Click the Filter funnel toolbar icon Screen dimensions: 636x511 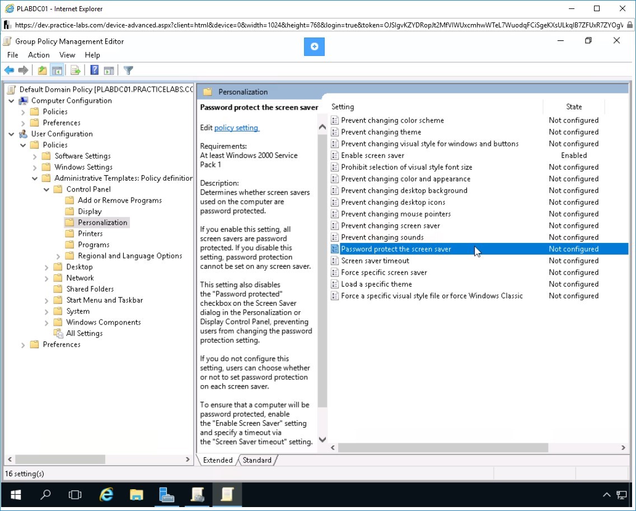(x=128, y=70)
